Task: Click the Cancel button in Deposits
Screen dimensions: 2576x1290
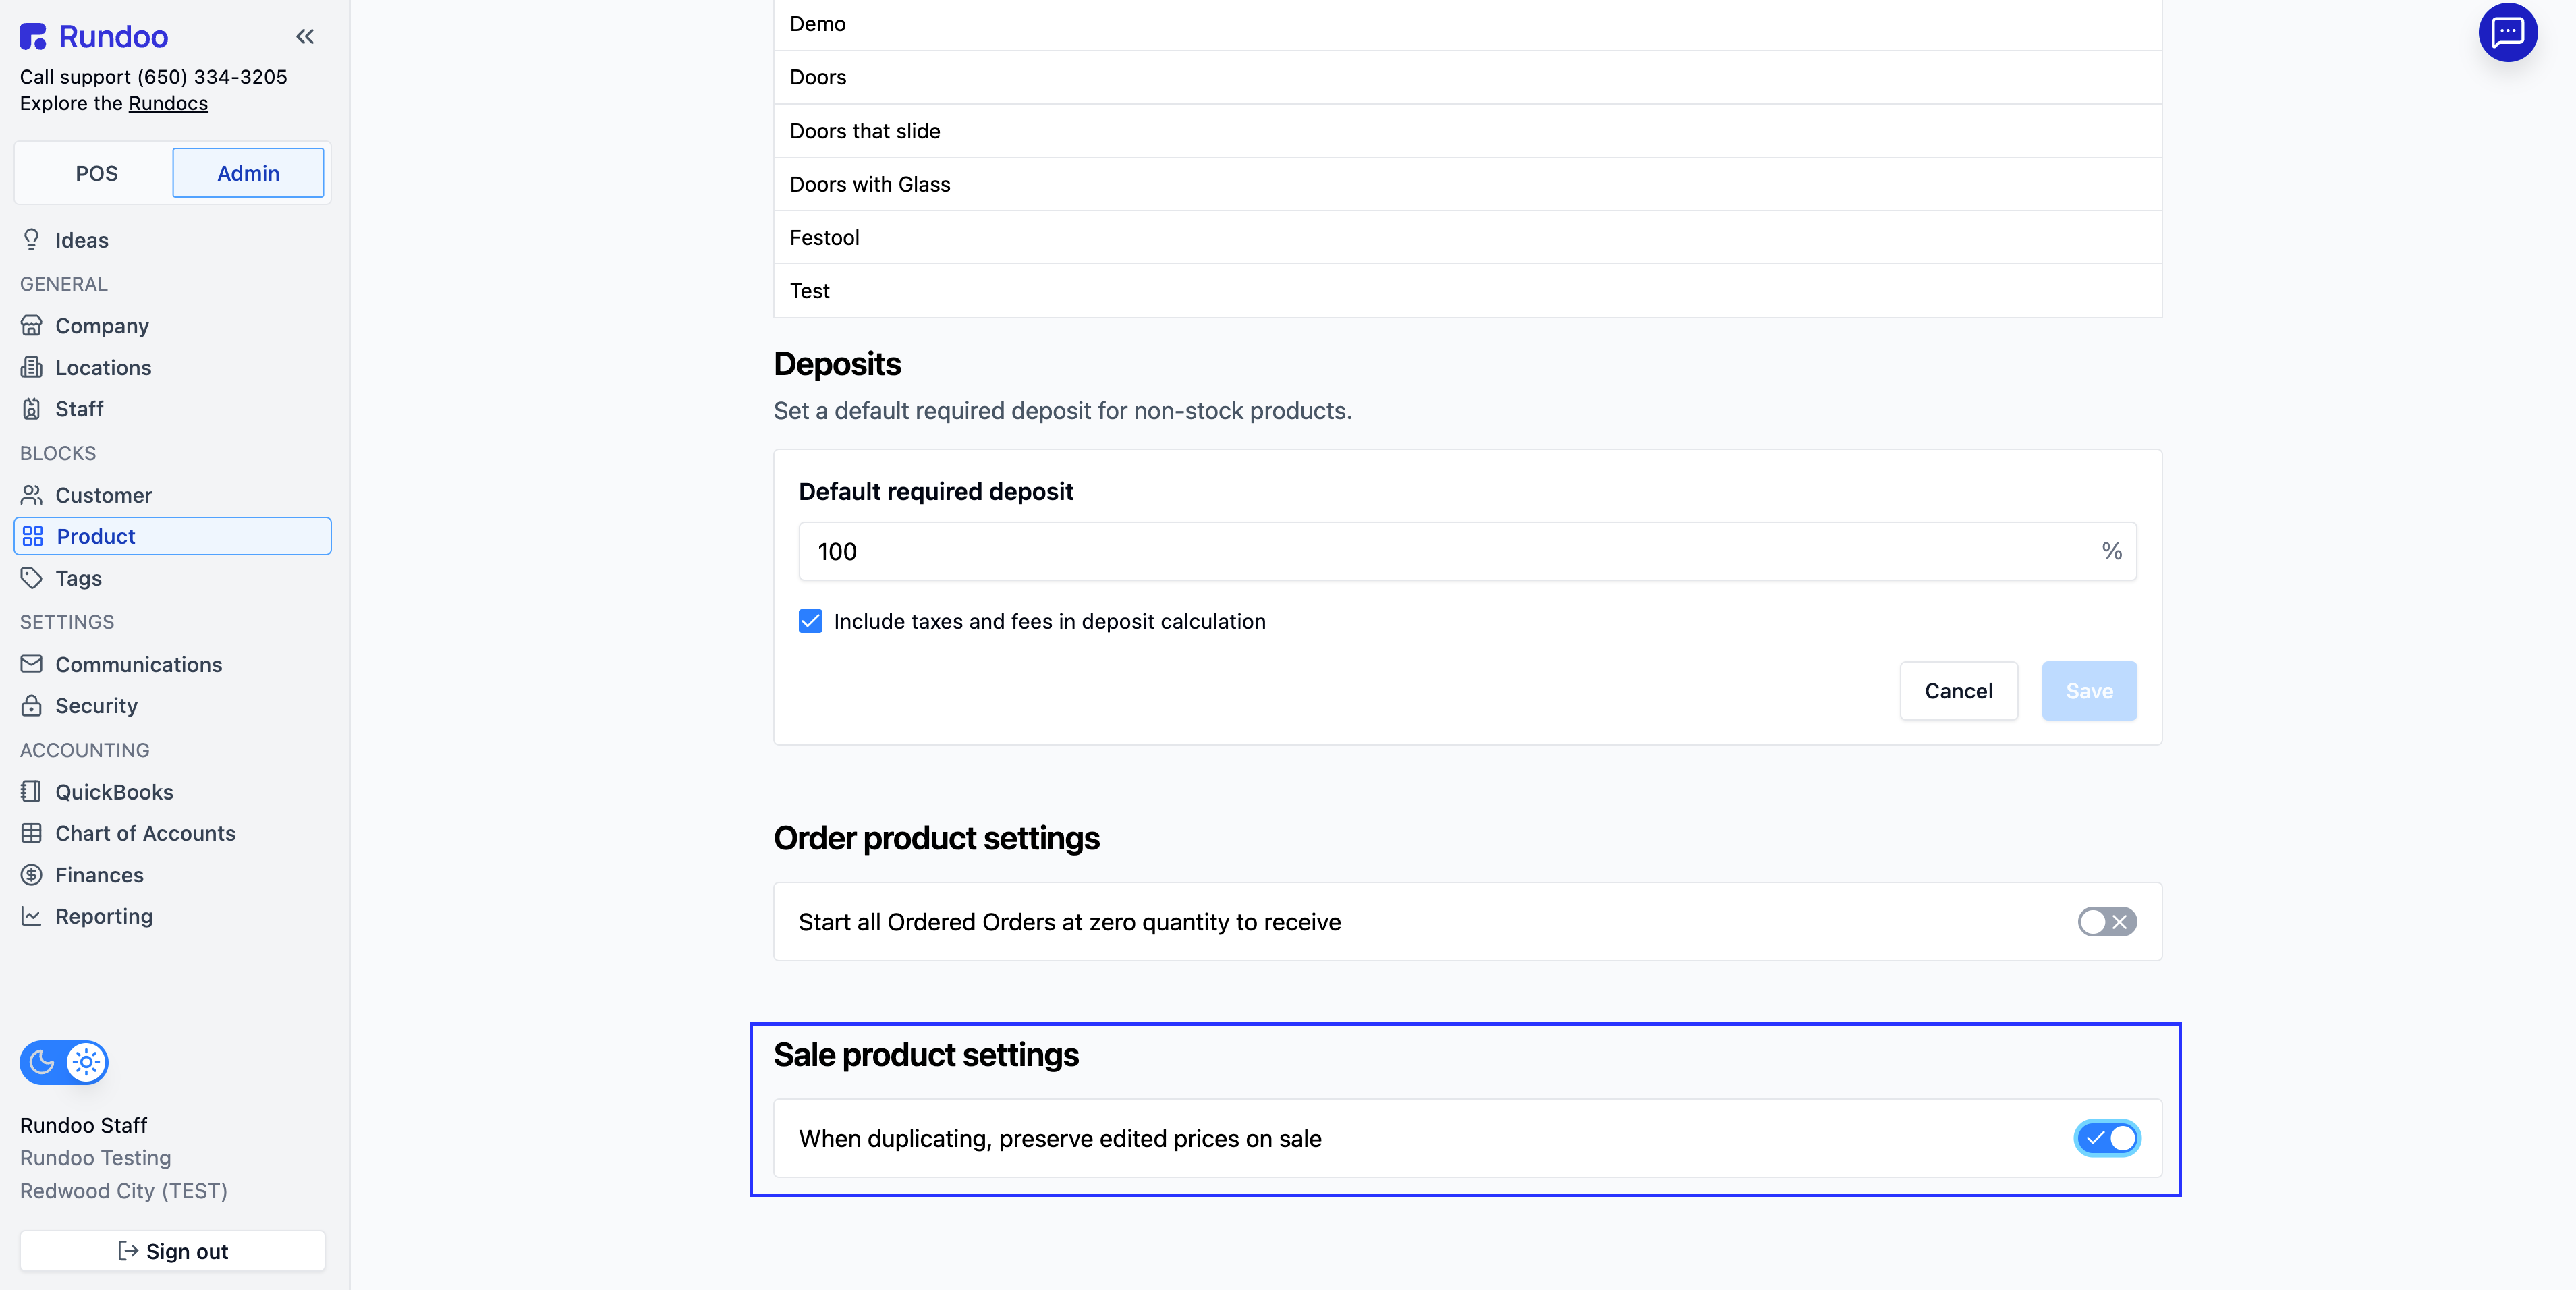Action: point(1958,691)
